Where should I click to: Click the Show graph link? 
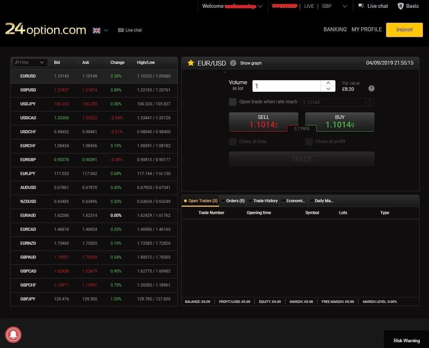251,63
